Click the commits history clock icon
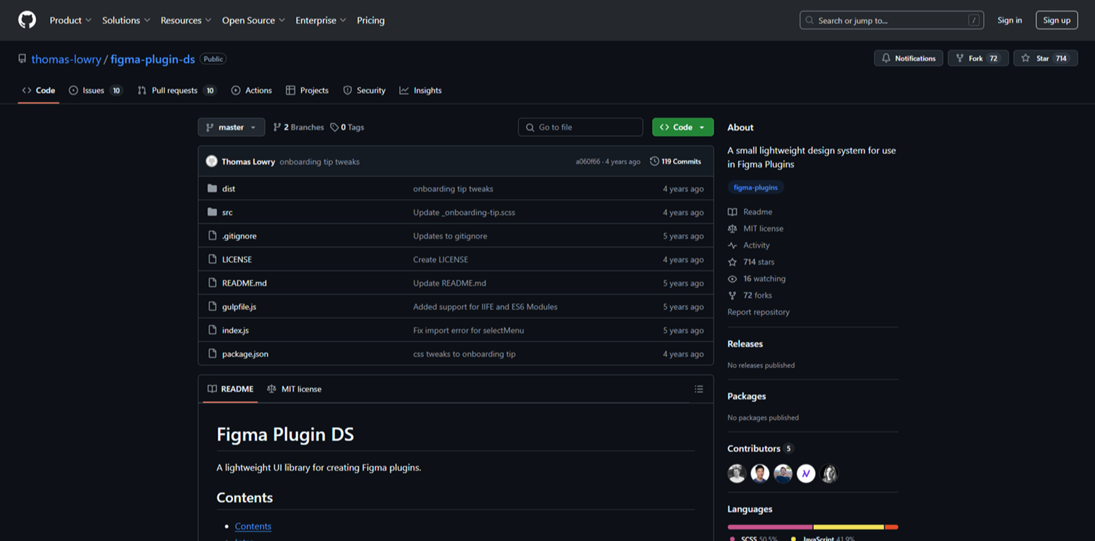 click(654, 161)
